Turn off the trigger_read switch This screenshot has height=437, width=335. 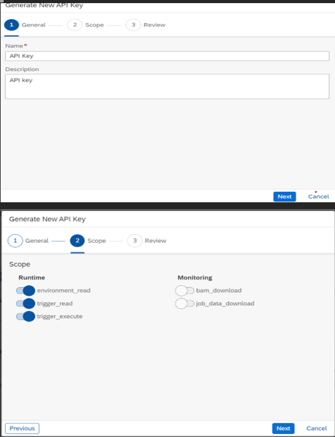(x=26, y=303)
